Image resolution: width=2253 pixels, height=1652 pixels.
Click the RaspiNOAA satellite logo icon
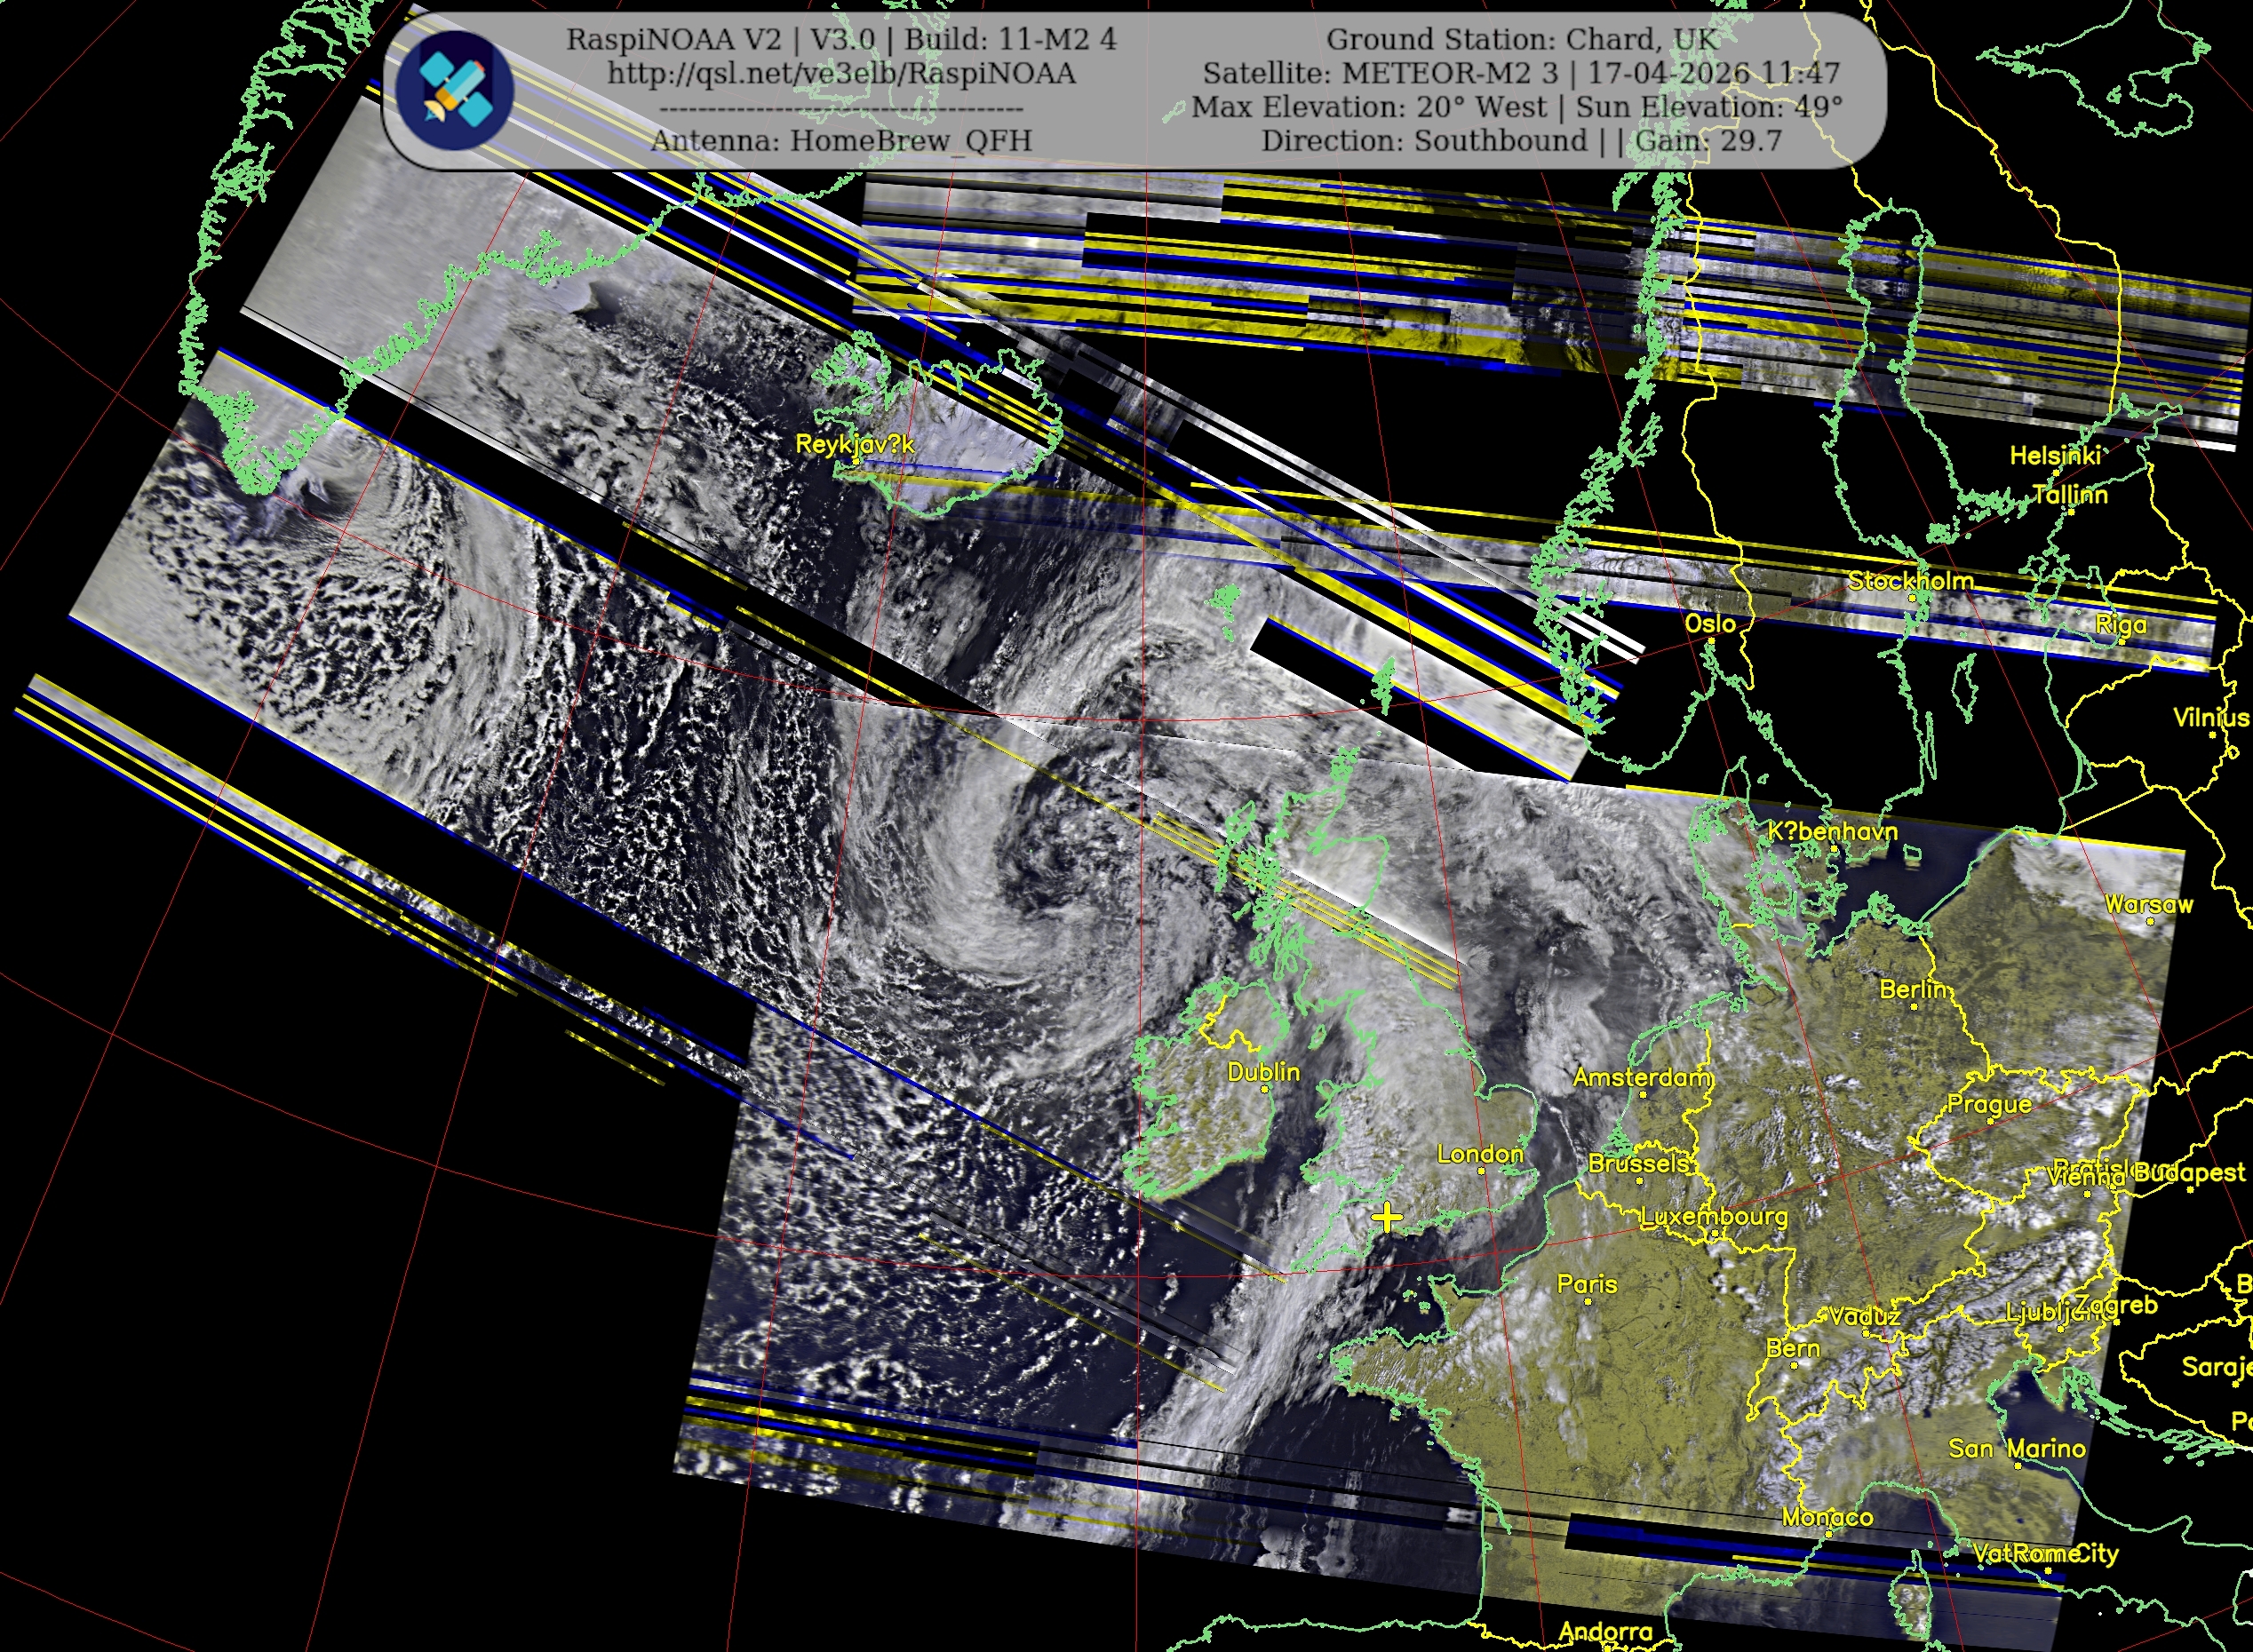coord(455,90)
